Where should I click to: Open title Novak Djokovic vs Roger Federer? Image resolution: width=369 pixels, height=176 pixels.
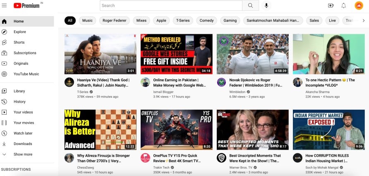256,83
